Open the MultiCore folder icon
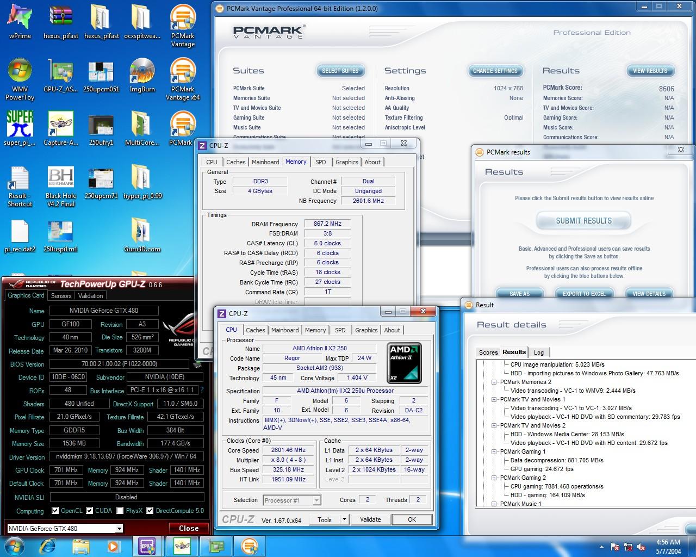Image resolution: width=696 pixels, height=557 pixels. pos(142,128)
